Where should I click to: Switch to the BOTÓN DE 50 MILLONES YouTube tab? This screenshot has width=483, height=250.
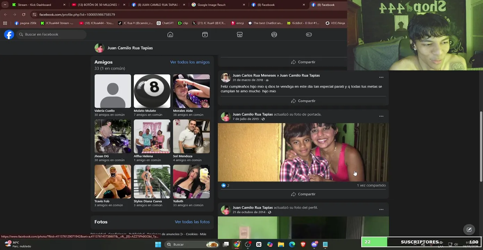point(98,5)
